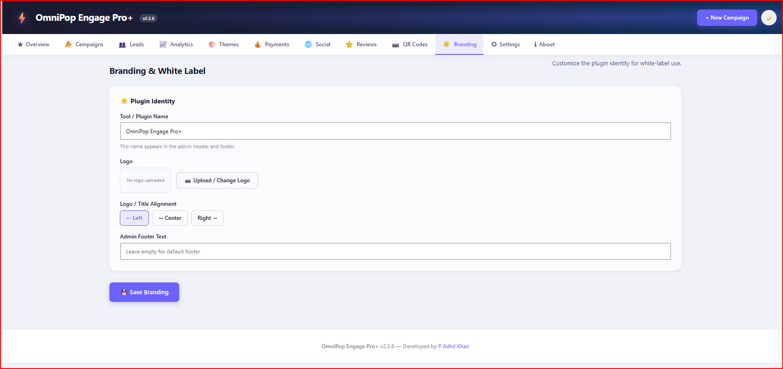Screen dimensions: 783x369
Task: Click the Campaigns megaphone icon
Action: [69, 44]
